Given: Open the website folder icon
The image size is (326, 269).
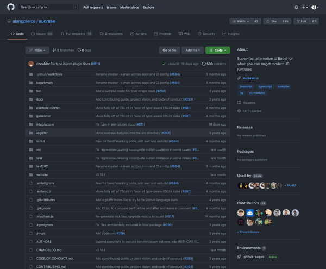Looking at the screenshot, I should (31, 174).
